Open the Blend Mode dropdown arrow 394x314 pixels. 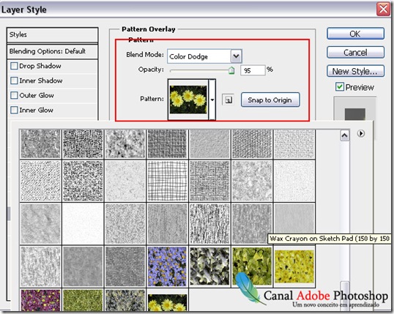(236, 56)
